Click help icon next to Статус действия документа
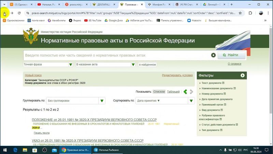This screenshot has width=273, height=154. tap(237, 125)
